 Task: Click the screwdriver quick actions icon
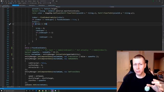pos(10,24)
